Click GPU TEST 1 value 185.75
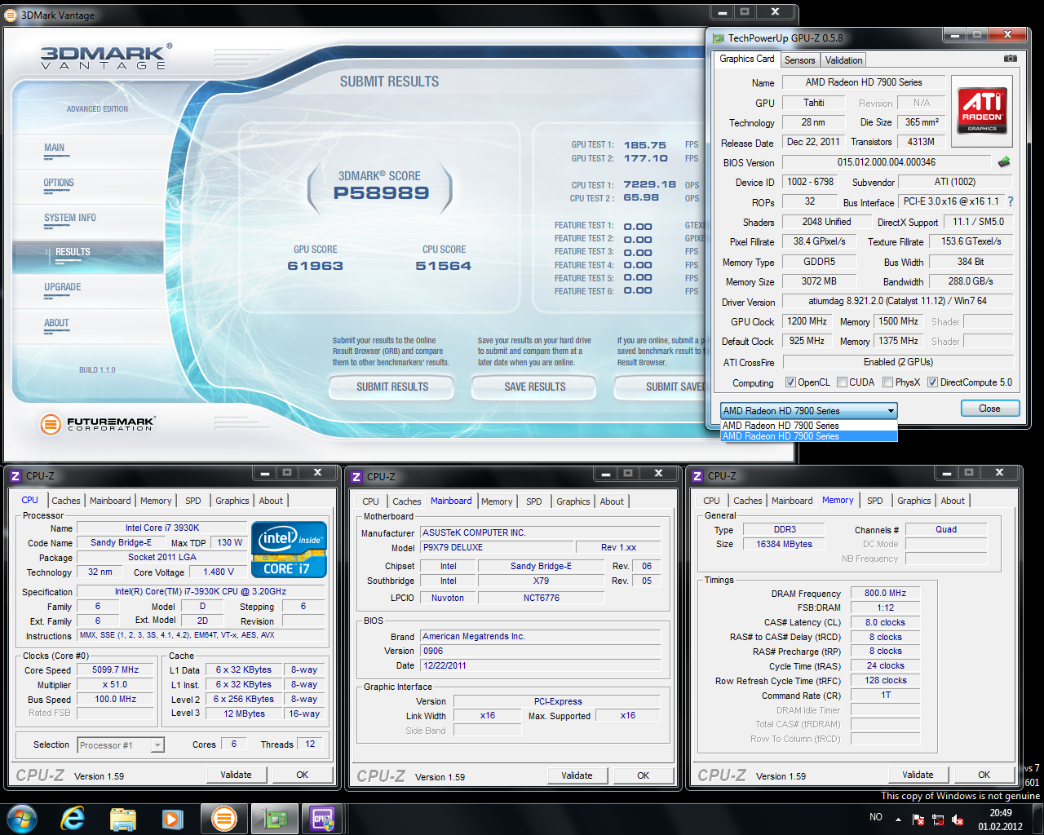This screenshot has width=1044, height=835. (x=645, y=145)
